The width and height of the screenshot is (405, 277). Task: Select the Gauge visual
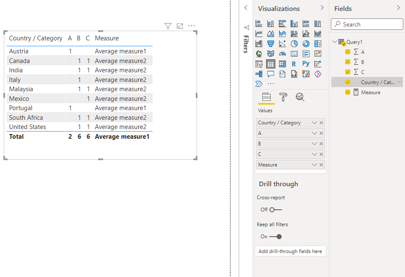tap(282, 54)
